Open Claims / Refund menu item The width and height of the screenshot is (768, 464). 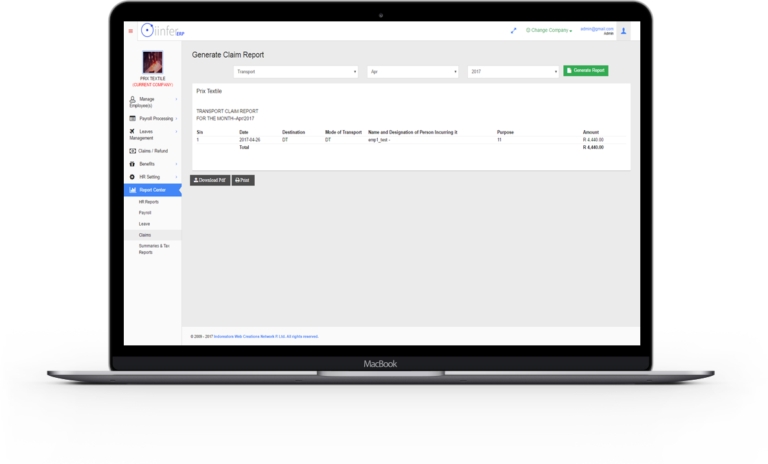click(x=152, y=151)
